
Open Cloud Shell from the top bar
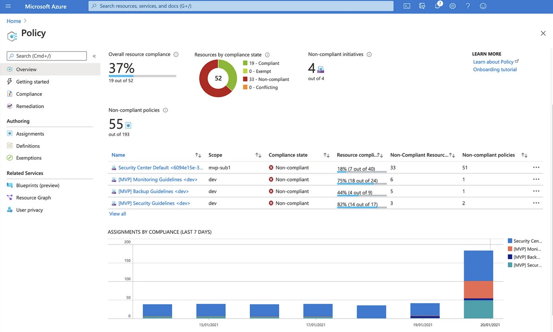click(406, 6)
